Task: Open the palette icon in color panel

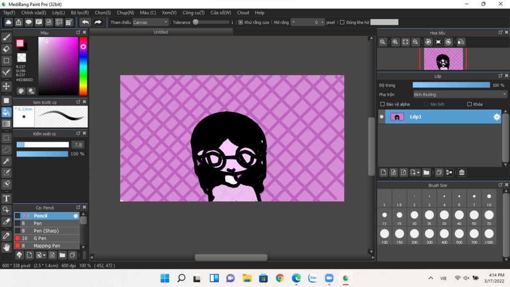Action: (21, 91)
